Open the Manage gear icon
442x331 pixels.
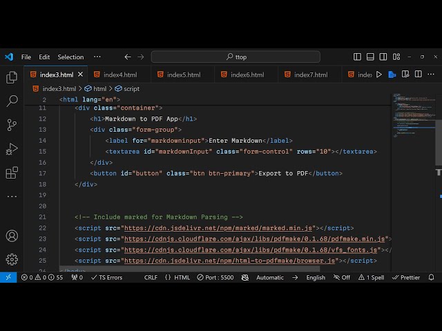point(12,259)
